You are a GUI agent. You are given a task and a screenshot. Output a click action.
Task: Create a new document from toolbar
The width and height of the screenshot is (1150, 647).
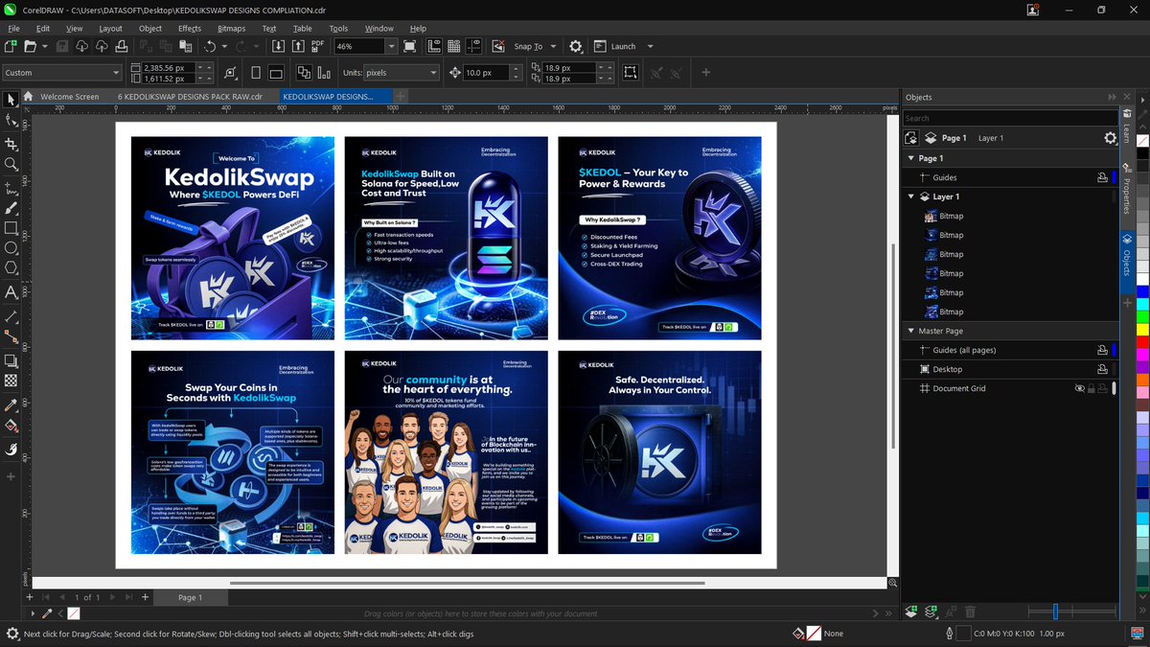[11, 46]
